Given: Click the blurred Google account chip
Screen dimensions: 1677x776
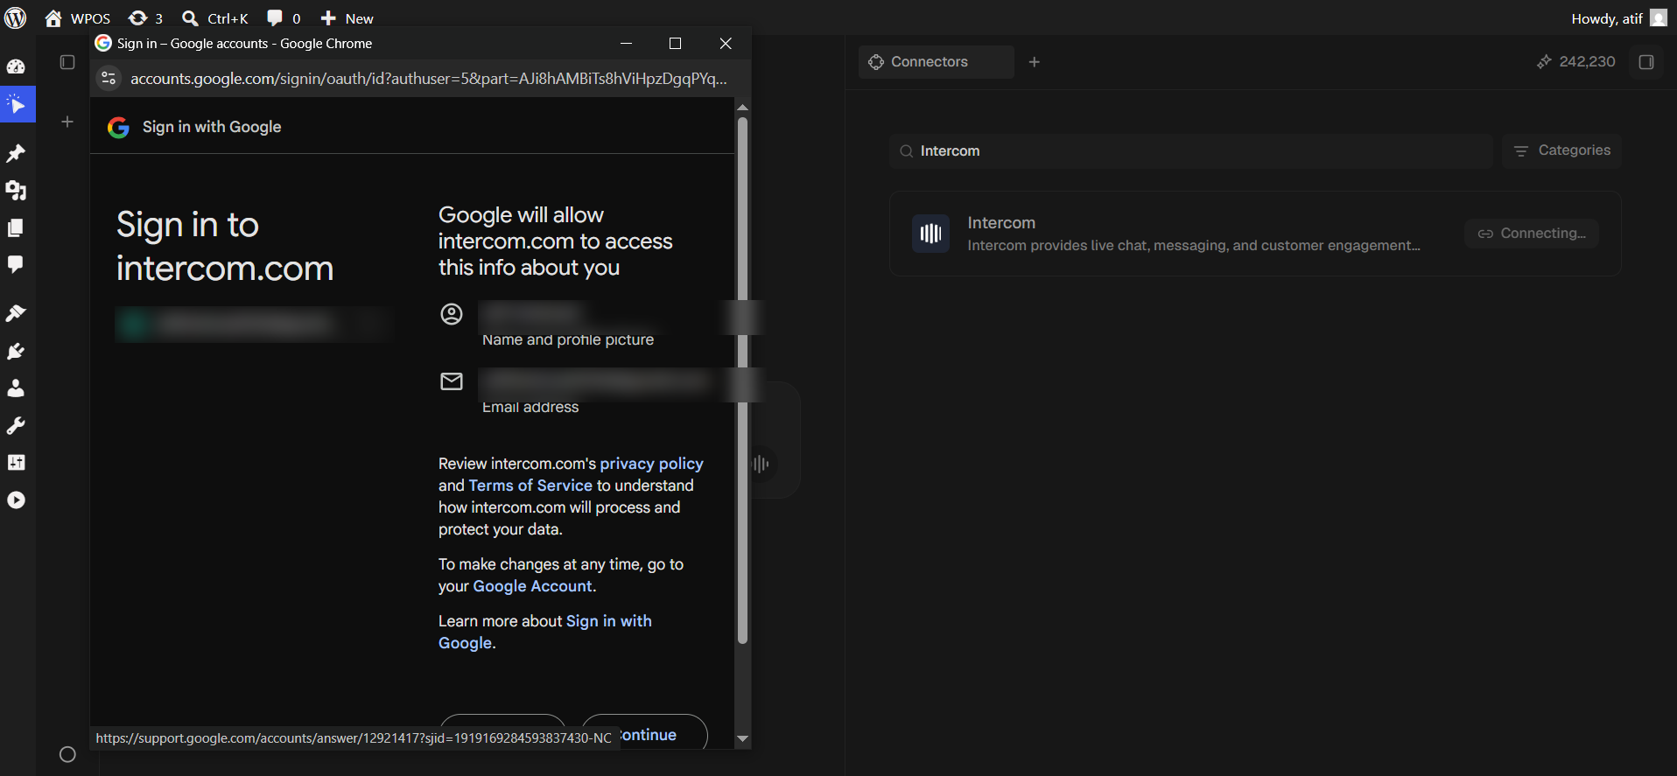Looking at the screenshot, I should click(253, 325).
